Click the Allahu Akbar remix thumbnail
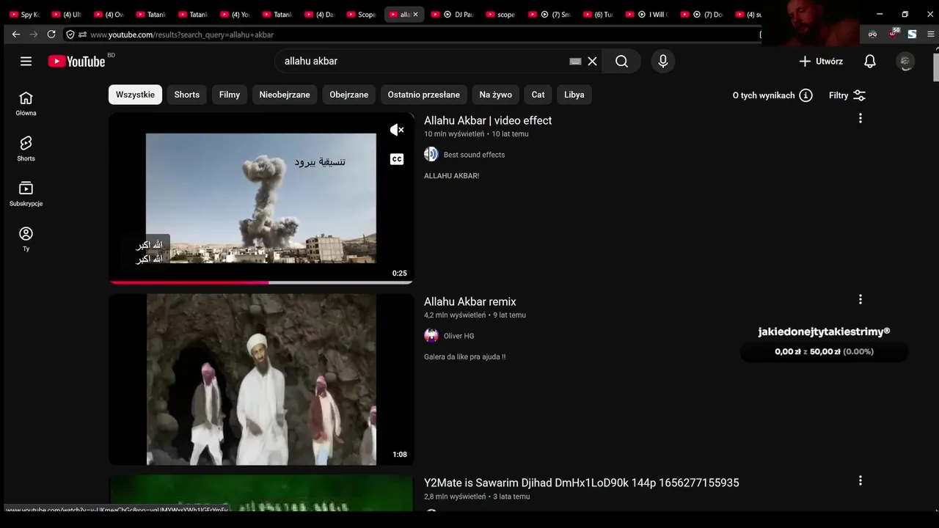The height and width of the screenshot is (528, 939). pos(261,379)
